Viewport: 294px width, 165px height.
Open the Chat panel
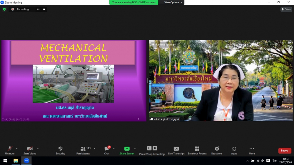(x=107, y=149)
